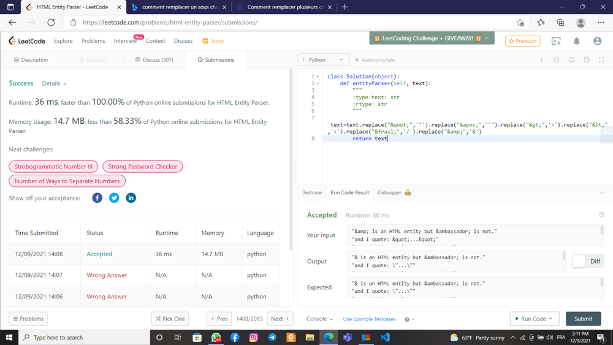Click the Your input text box
The image size is (613, 345).
coord(473,235)
